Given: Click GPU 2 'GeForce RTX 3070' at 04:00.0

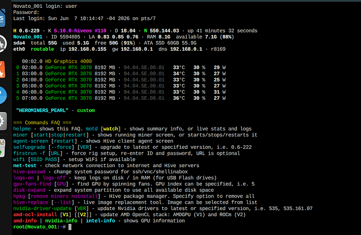Looking at the screenshot, I should 69,80.
